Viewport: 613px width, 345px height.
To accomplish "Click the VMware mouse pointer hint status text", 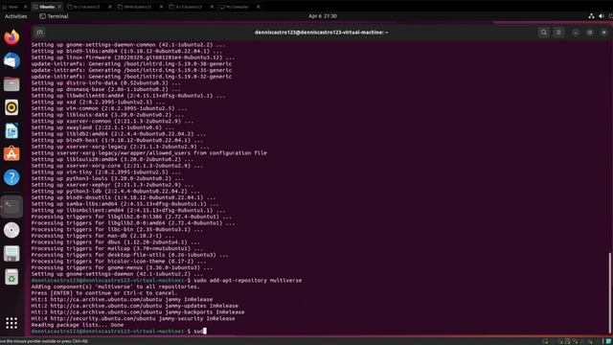I will pos(44,341).
